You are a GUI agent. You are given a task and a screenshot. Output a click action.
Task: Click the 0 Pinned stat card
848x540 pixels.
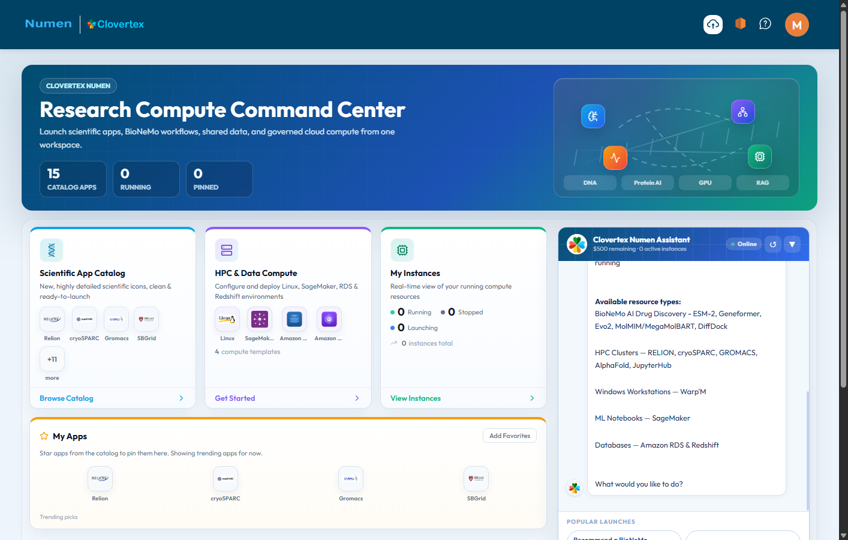pos(219,179)
